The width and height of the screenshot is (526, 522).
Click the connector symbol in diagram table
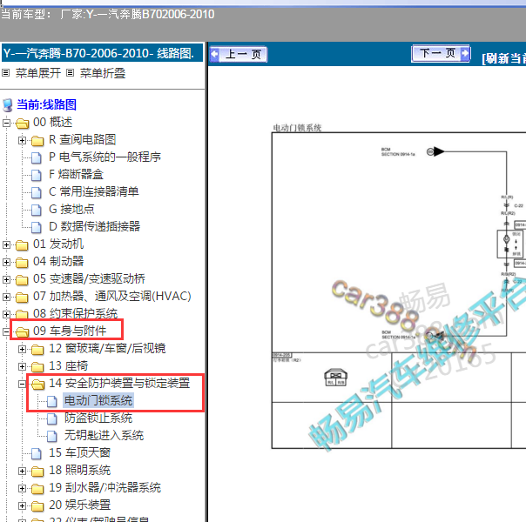click(x=335, y=378)
